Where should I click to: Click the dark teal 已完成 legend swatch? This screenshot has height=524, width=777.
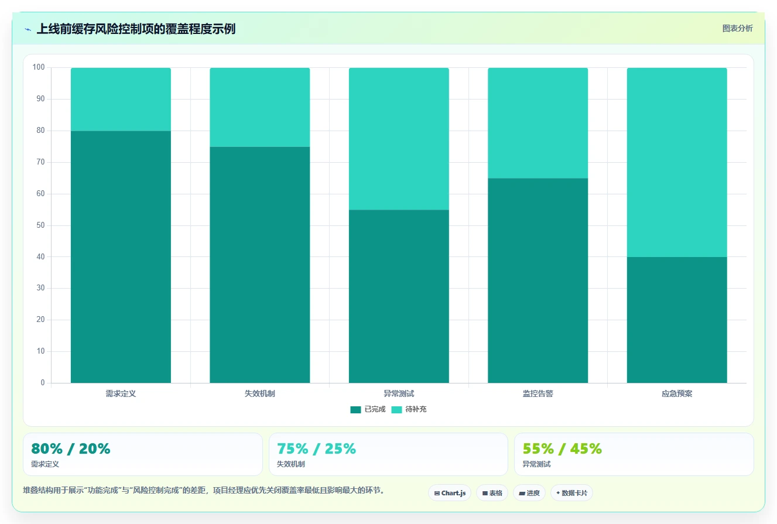[355, 409]
